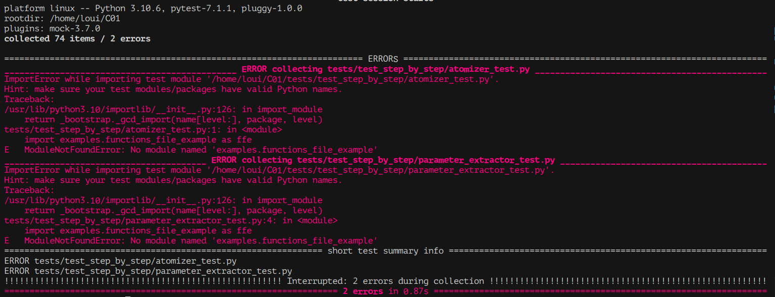Screen dimensions: 775x297
Task: Click the ModuleNotFoundError line under parameter_extractor_test traceback
Action: pos(191,241)
